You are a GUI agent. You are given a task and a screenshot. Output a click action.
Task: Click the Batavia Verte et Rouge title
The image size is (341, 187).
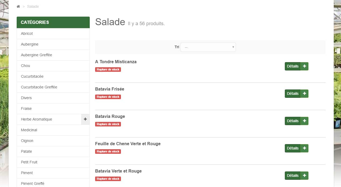pos(118,171)
